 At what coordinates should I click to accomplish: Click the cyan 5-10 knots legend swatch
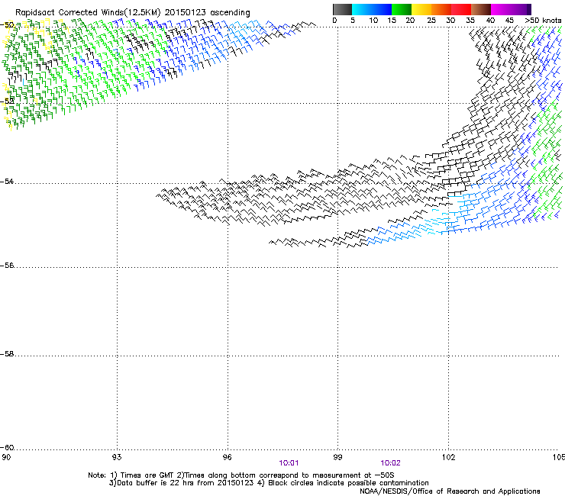(x=362, y=9)
